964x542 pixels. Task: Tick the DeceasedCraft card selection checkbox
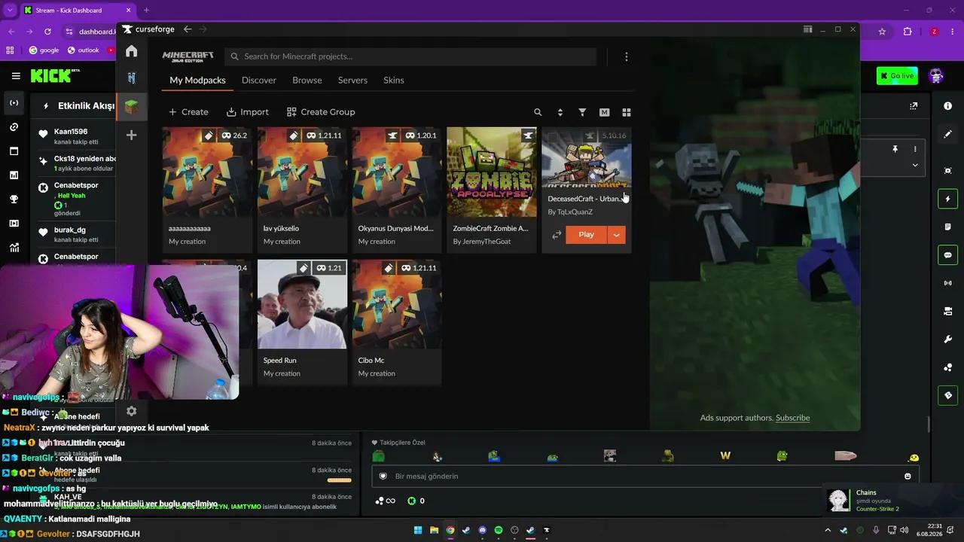[x=553, y=136]
